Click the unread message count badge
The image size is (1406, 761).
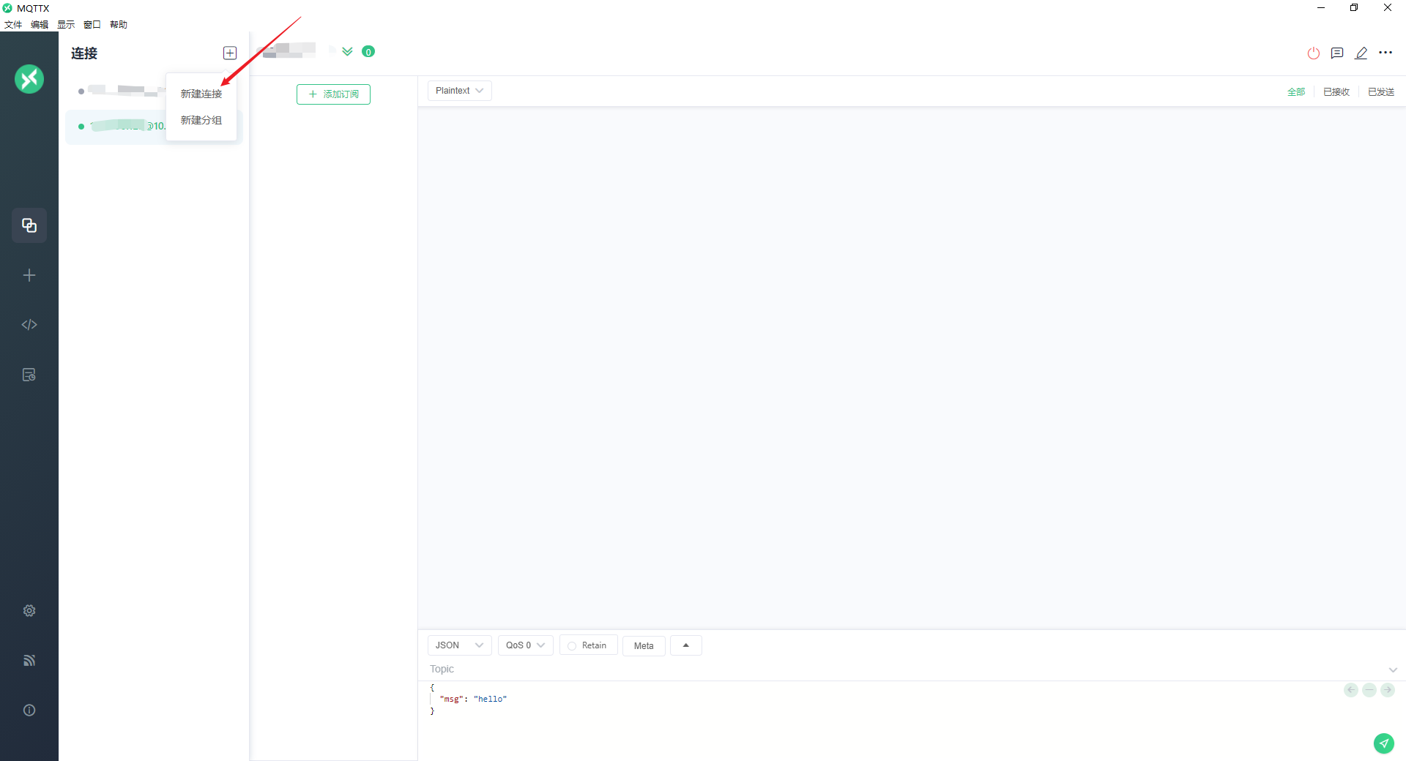368,51
